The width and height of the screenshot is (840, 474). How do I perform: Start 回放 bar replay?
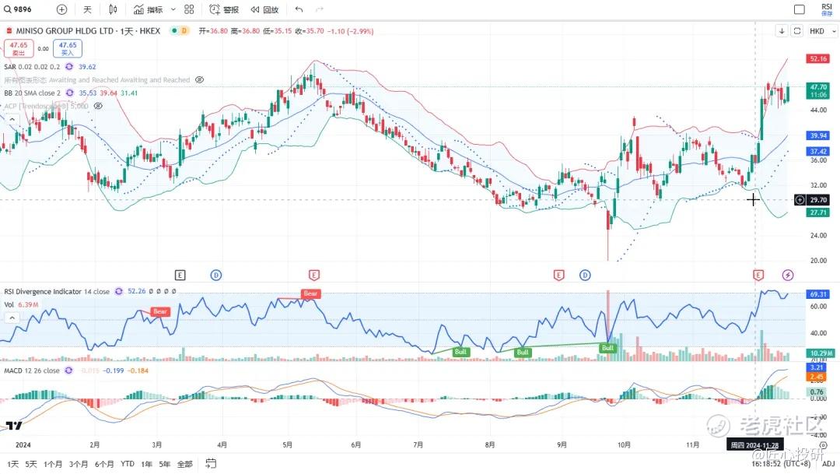click(x=264, y=9)
